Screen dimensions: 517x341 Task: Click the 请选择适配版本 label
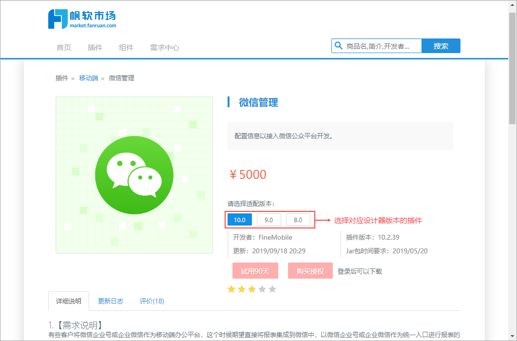click(x=251, y=204)
